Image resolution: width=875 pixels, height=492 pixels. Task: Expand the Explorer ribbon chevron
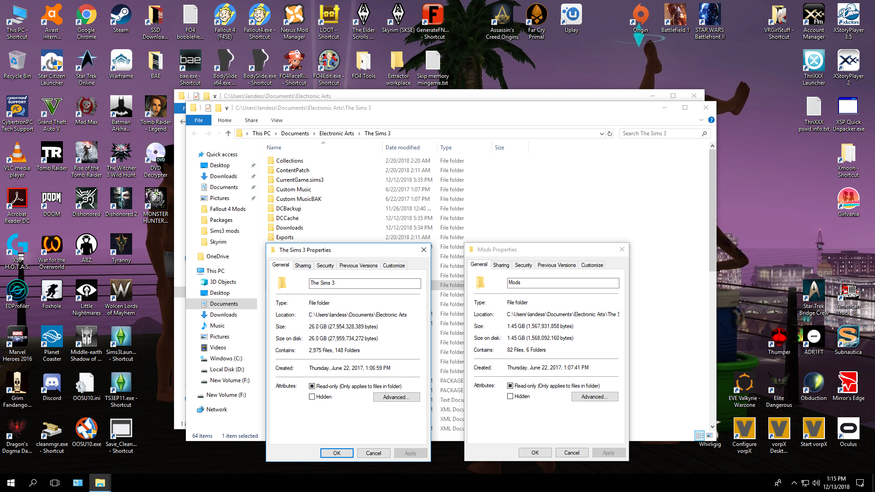(701, 120)
